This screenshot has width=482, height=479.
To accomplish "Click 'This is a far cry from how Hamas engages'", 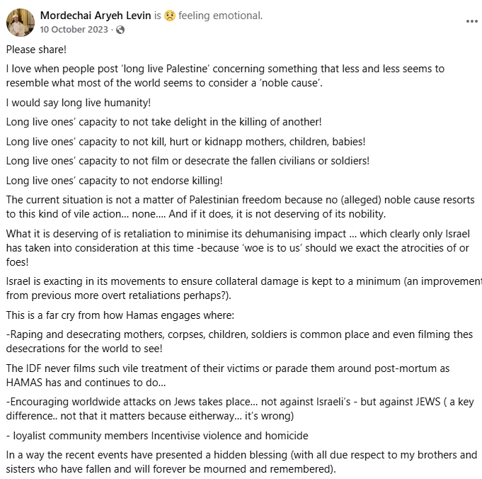I will 120,315.
